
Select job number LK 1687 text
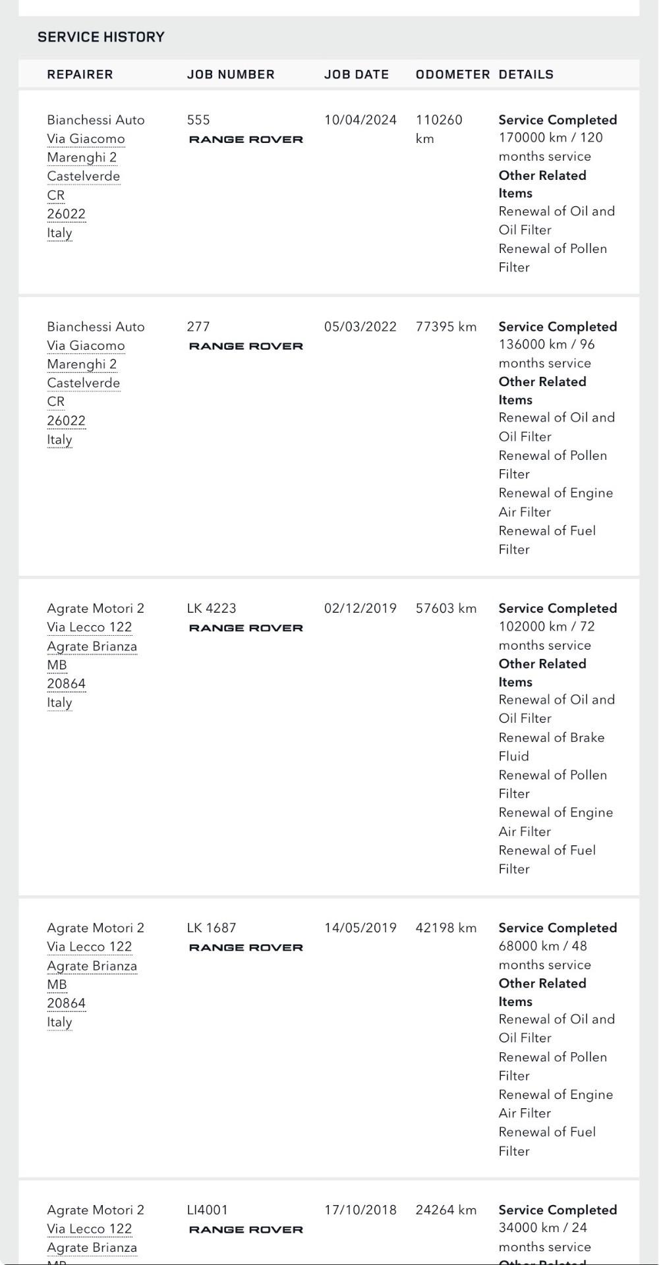(211, 928)
